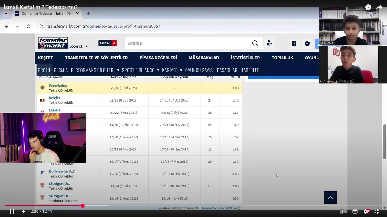
Task: Open the OYUNCU SAYISI tab
Action: 199,70
